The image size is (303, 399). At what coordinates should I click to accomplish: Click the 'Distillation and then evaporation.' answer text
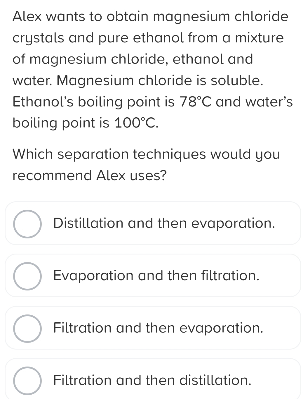(x=164, y=223)
